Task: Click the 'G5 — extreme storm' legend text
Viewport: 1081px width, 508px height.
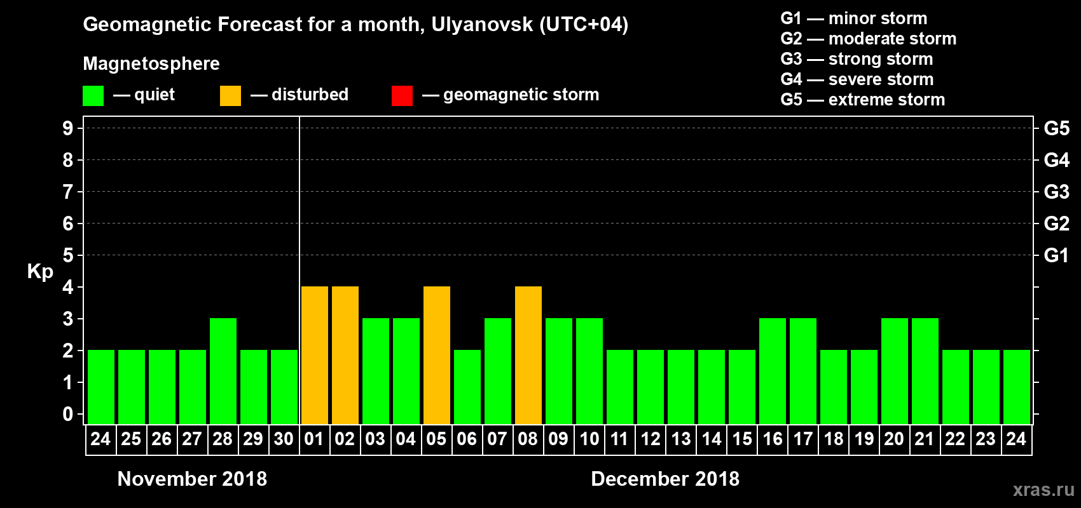Action: tap(863, 100)
